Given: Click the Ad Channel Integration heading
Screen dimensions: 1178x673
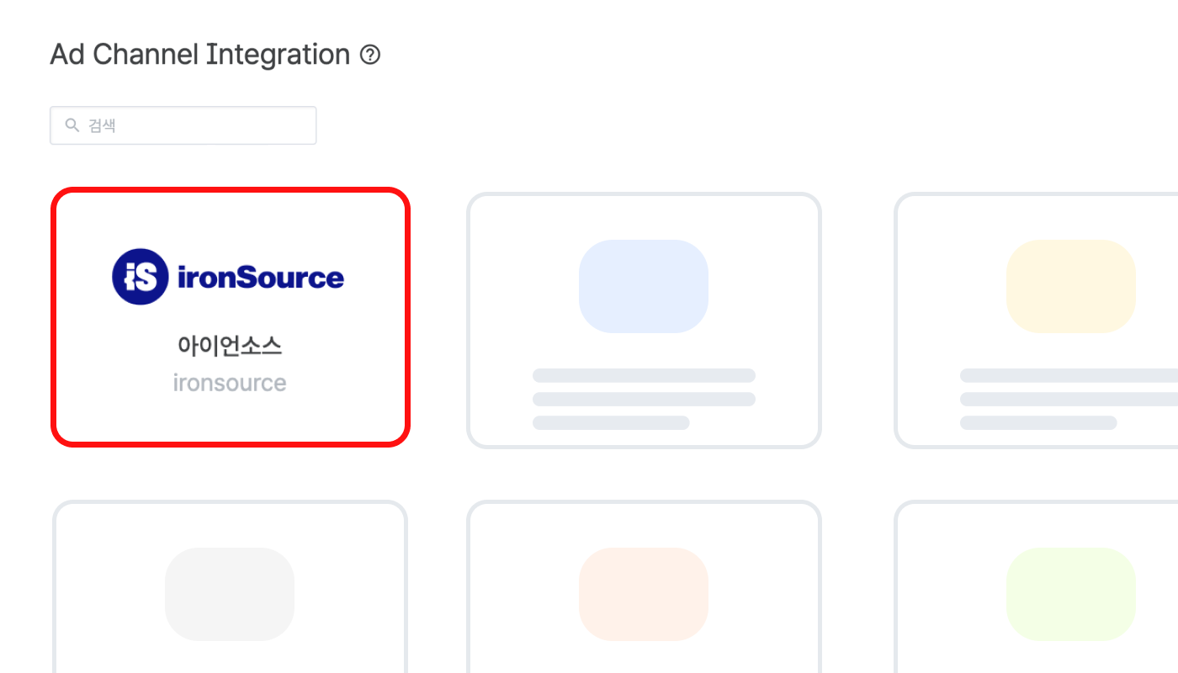Looking at the screenshot, I should coord(200,55).
